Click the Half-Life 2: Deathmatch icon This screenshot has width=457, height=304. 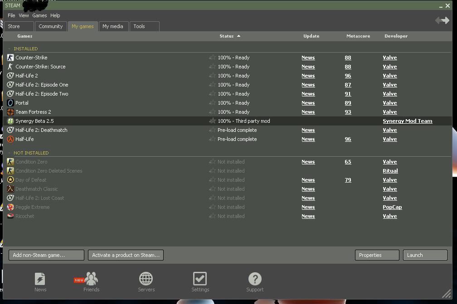click(10, 130)
